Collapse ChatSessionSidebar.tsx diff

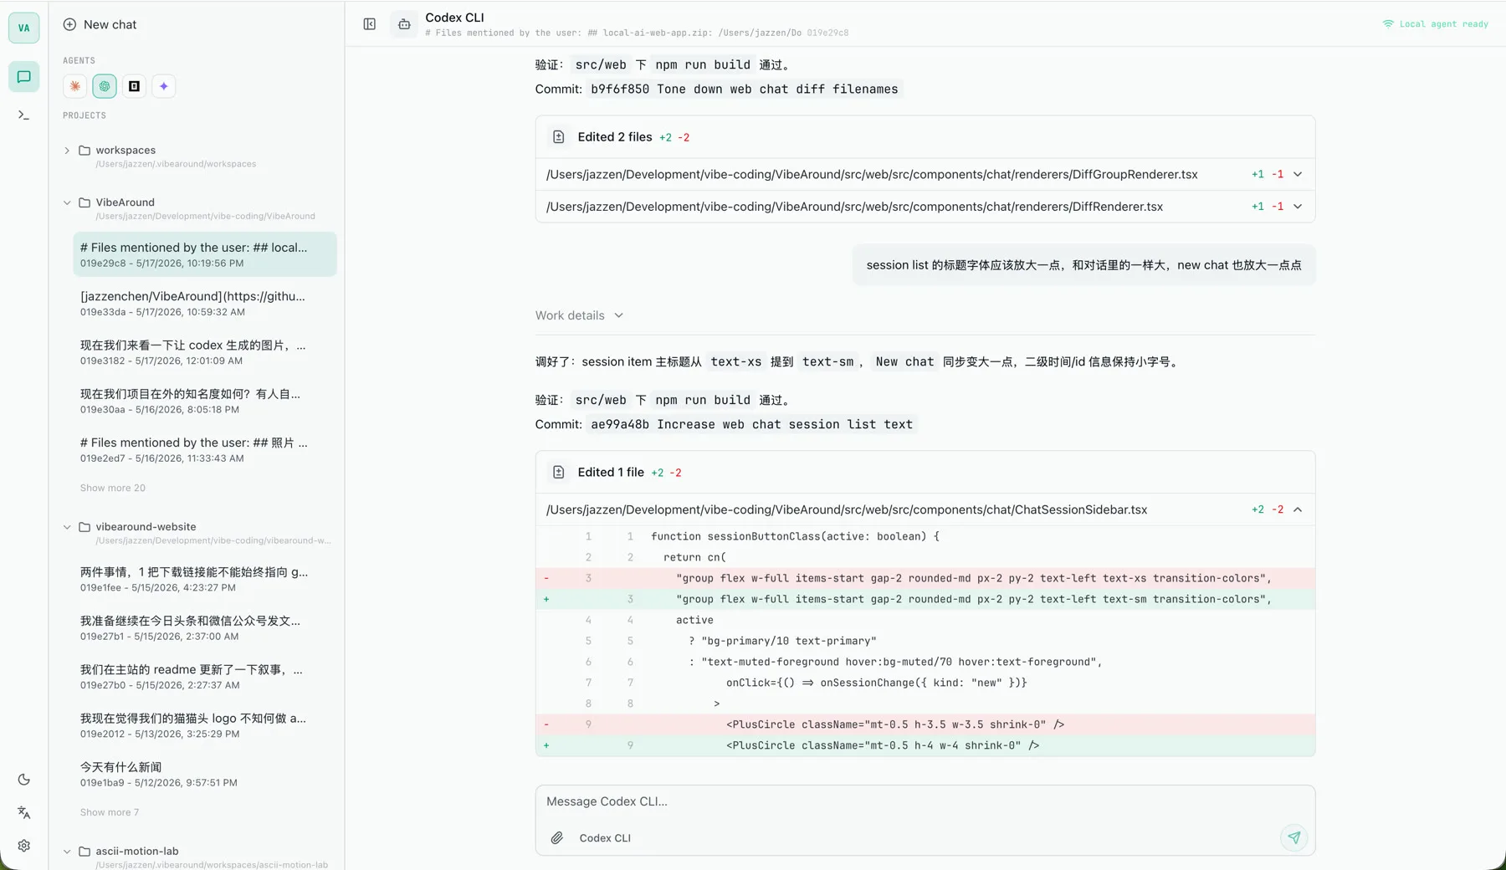1298,509
